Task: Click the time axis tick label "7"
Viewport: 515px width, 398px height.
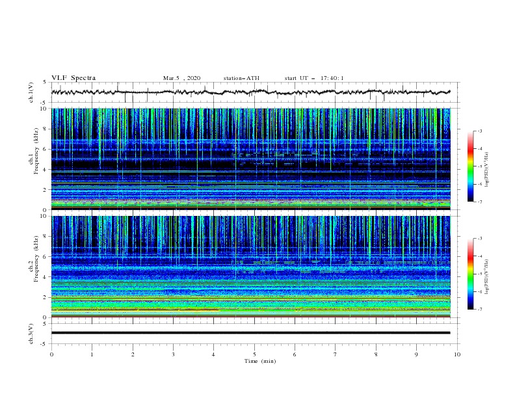Action: (336, 354)
